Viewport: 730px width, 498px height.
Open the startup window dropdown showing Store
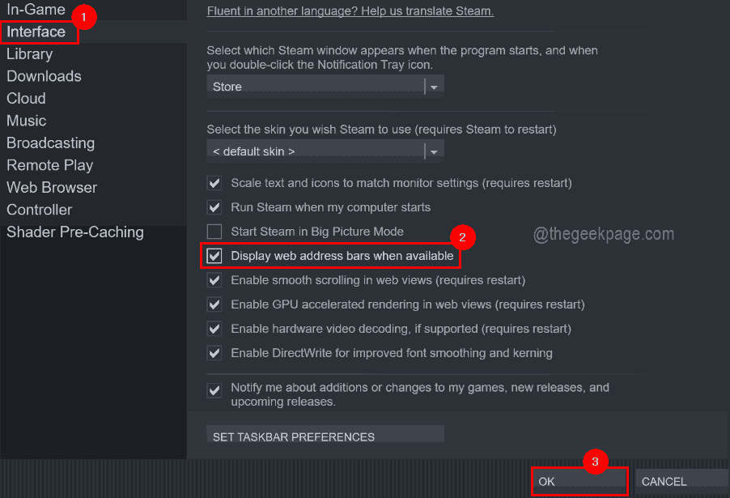pyautogui.click(x=434, y=86)
